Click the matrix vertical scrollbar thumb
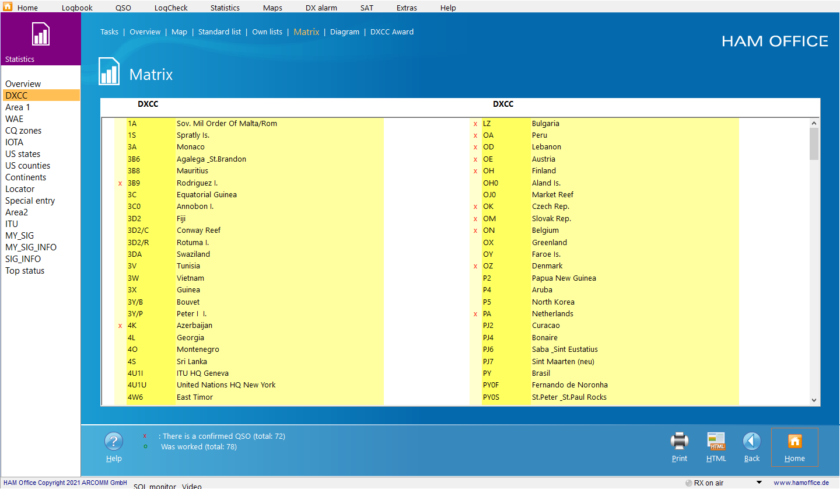This screenshot has height=489, width=840. [814, 144]
